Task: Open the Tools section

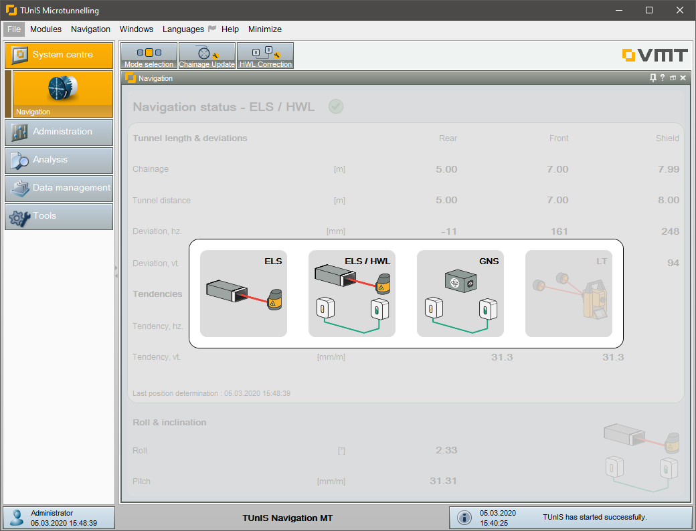Action: tap(59, 217)
